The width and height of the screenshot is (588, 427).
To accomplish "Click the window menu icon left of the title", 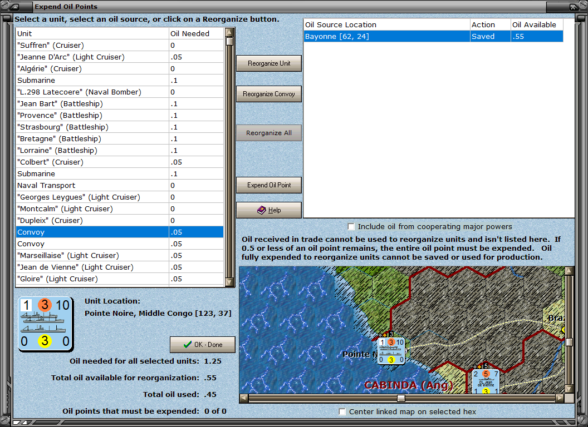I will (15, 6).
